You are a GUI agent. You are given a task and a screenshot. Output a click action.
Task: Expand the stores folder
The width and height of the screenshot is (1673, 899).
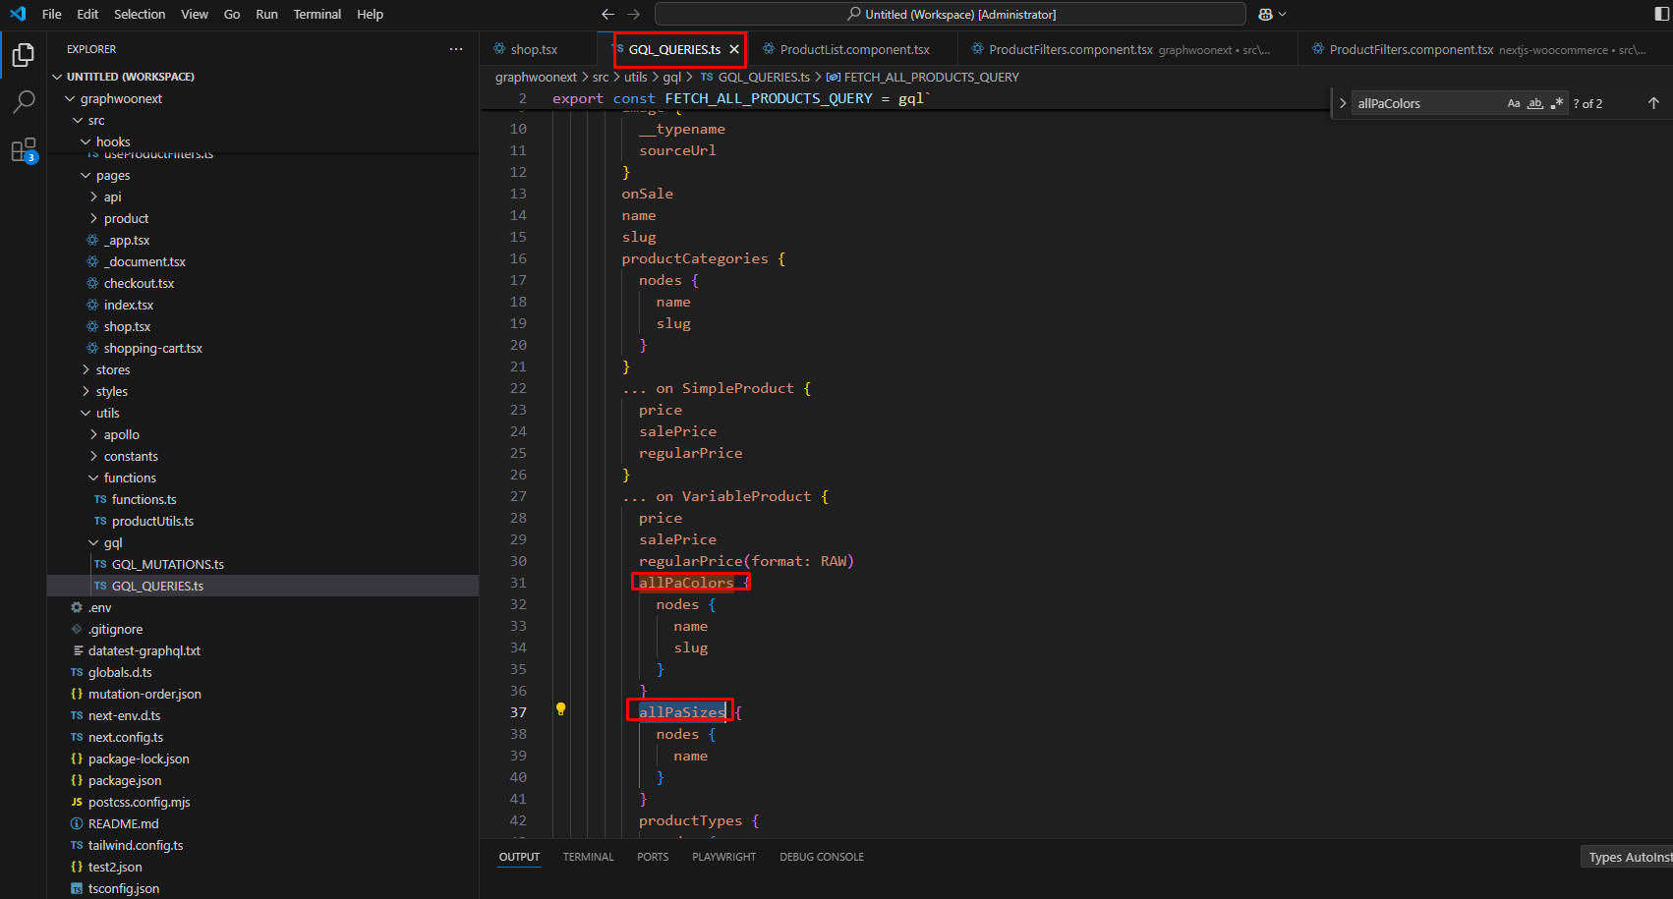click(112, 370)
